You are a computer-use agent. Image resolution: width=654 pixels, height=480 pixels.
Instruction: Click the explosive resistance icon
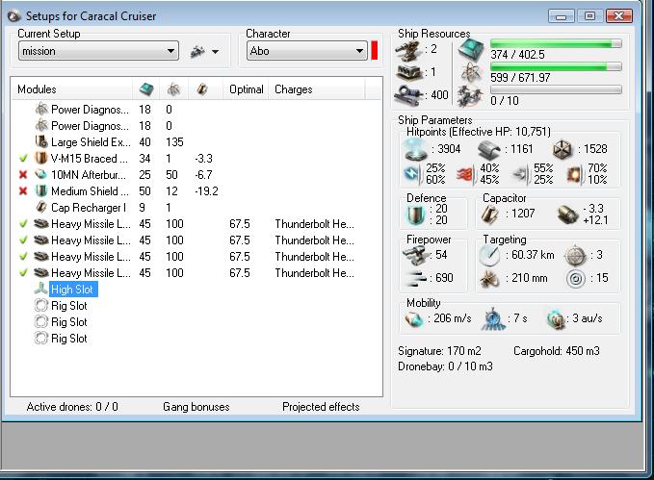575,174
